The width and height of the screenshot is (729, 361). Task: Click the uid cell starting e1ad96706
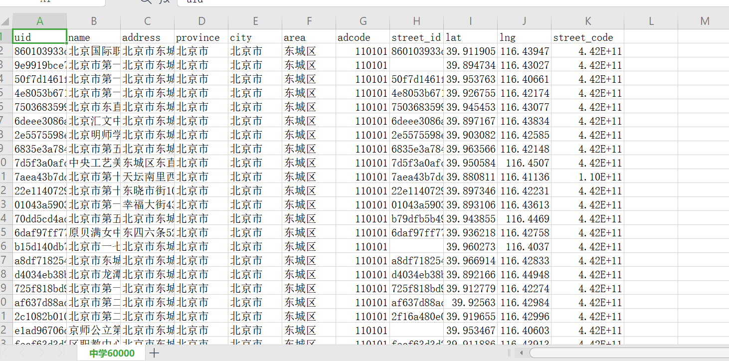click(40, 331)
